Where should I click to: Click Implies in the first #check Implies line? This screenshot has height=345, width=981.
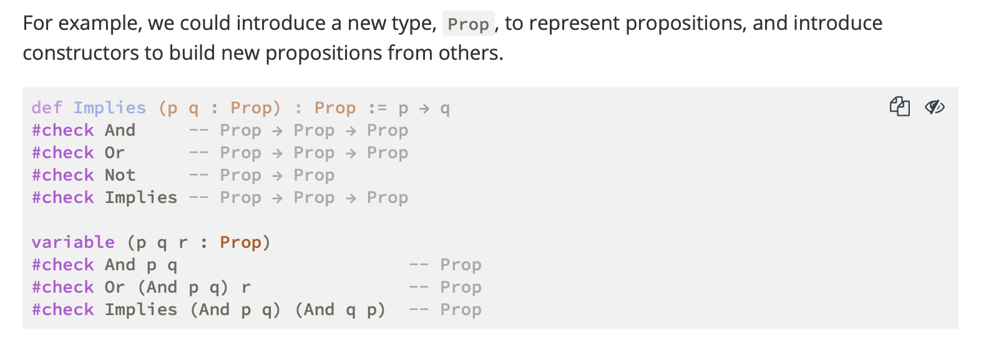pyautogui.click(x=141, y=197)
